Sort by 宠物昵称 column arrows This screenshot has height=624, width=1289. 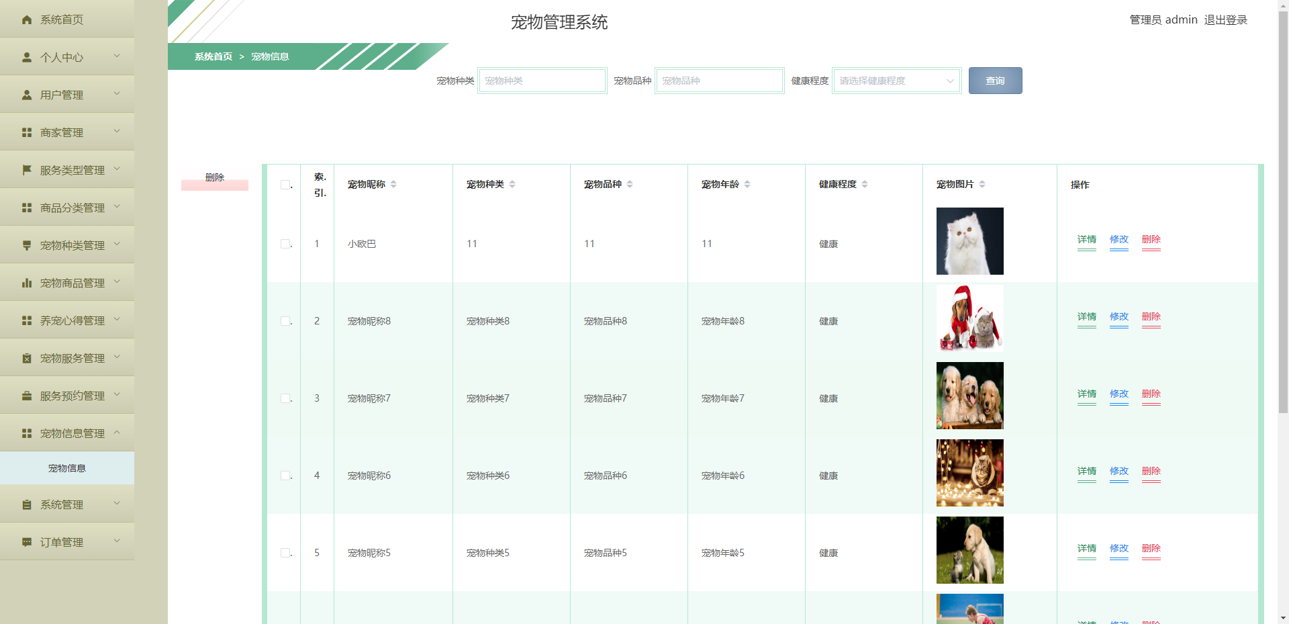[393, 184]
